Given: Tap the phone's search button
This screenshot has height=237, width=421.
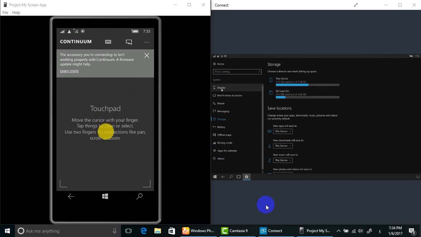Looking at the screenshot, I should (139, 197).
